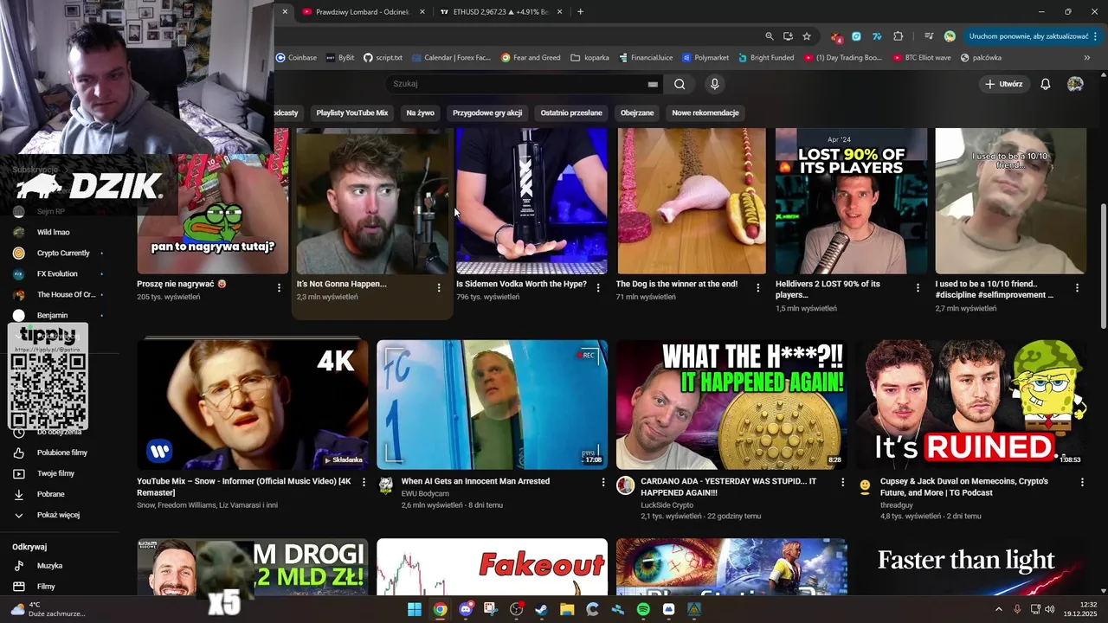Open a new browser tab
This screenshot has width=1108, height=623.
pos(580,12)
